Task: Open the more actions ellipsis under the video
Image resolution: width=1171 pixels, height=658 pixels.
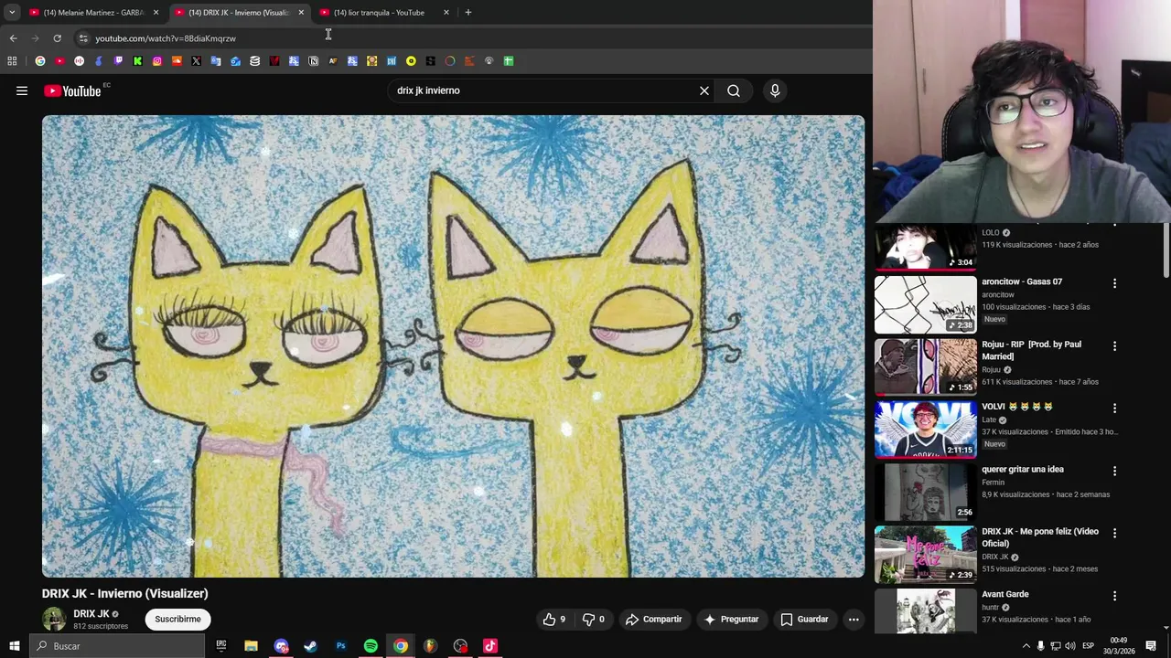Action: [x=854, y=619]
